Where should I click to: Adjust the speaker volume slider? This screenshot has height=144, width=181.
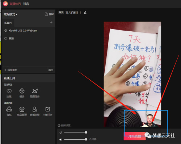coord(76,139)
